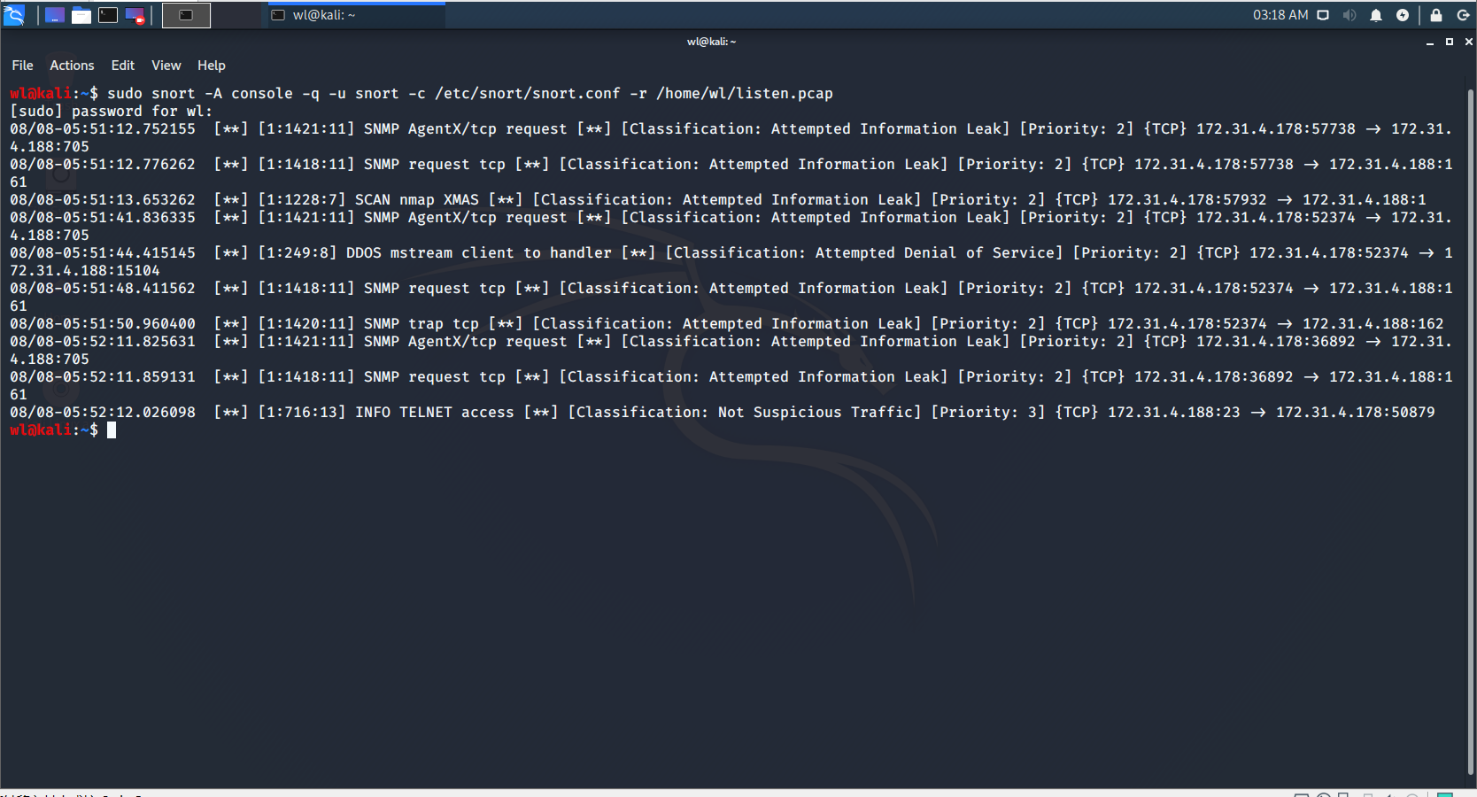
Task: Click the terminal's vertical scrollbar
Action: (x=1471, y=432)
